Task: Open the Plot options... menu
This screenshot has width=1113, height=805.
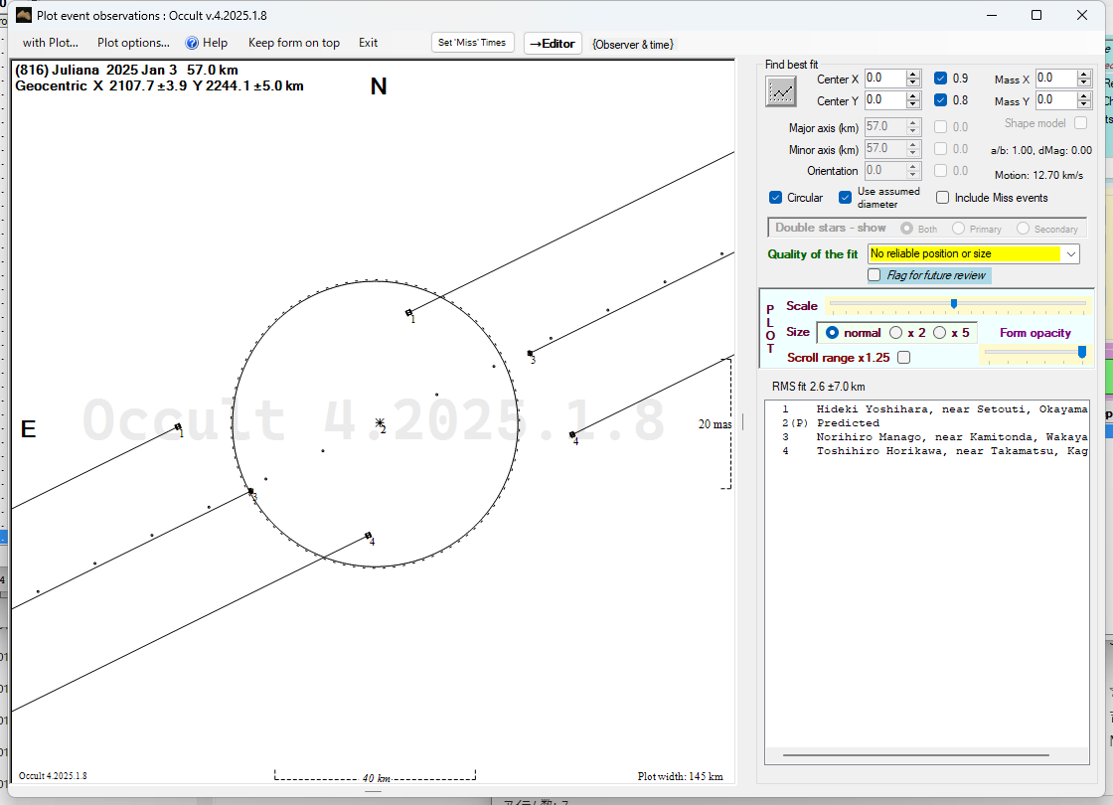Action: pos(133,43)
